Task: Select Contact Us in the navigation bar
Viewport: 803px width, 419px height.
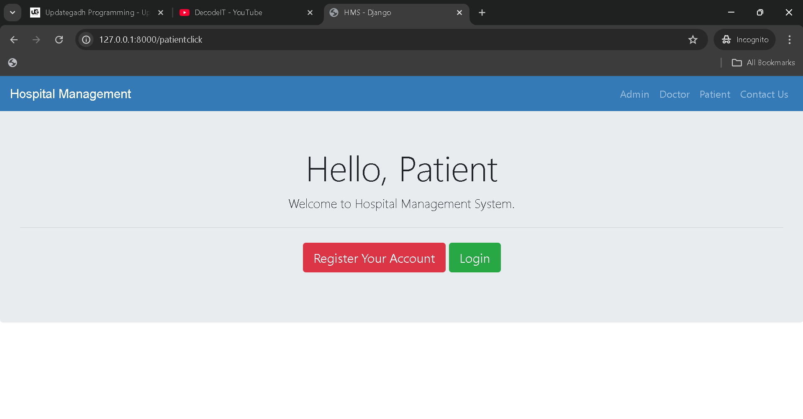Action: [x=764, y=94]
